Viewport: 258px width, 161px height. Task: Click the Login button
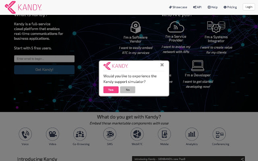click(x=249, y=7)
